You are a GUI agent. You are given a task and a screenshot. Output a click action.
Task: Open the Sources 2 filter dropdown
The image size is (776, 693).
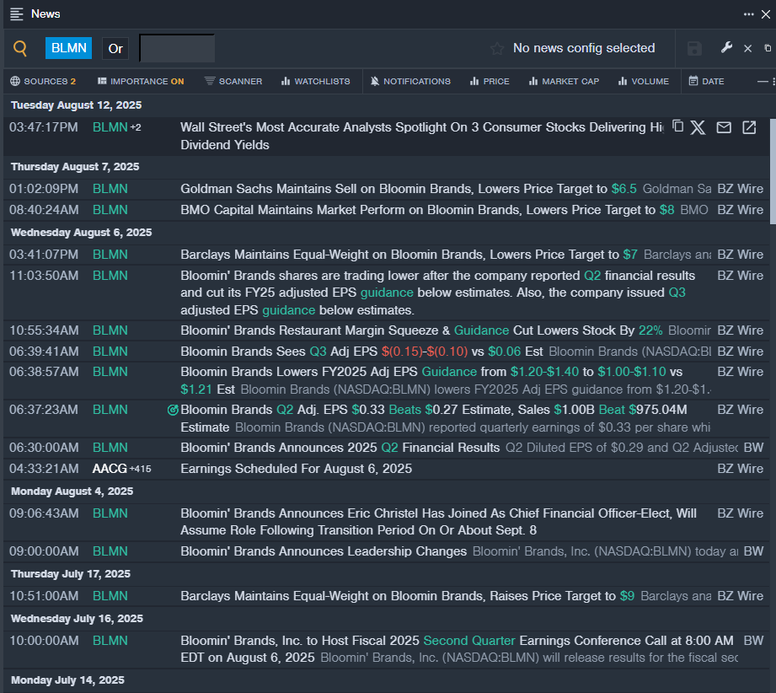click(43, 81)
